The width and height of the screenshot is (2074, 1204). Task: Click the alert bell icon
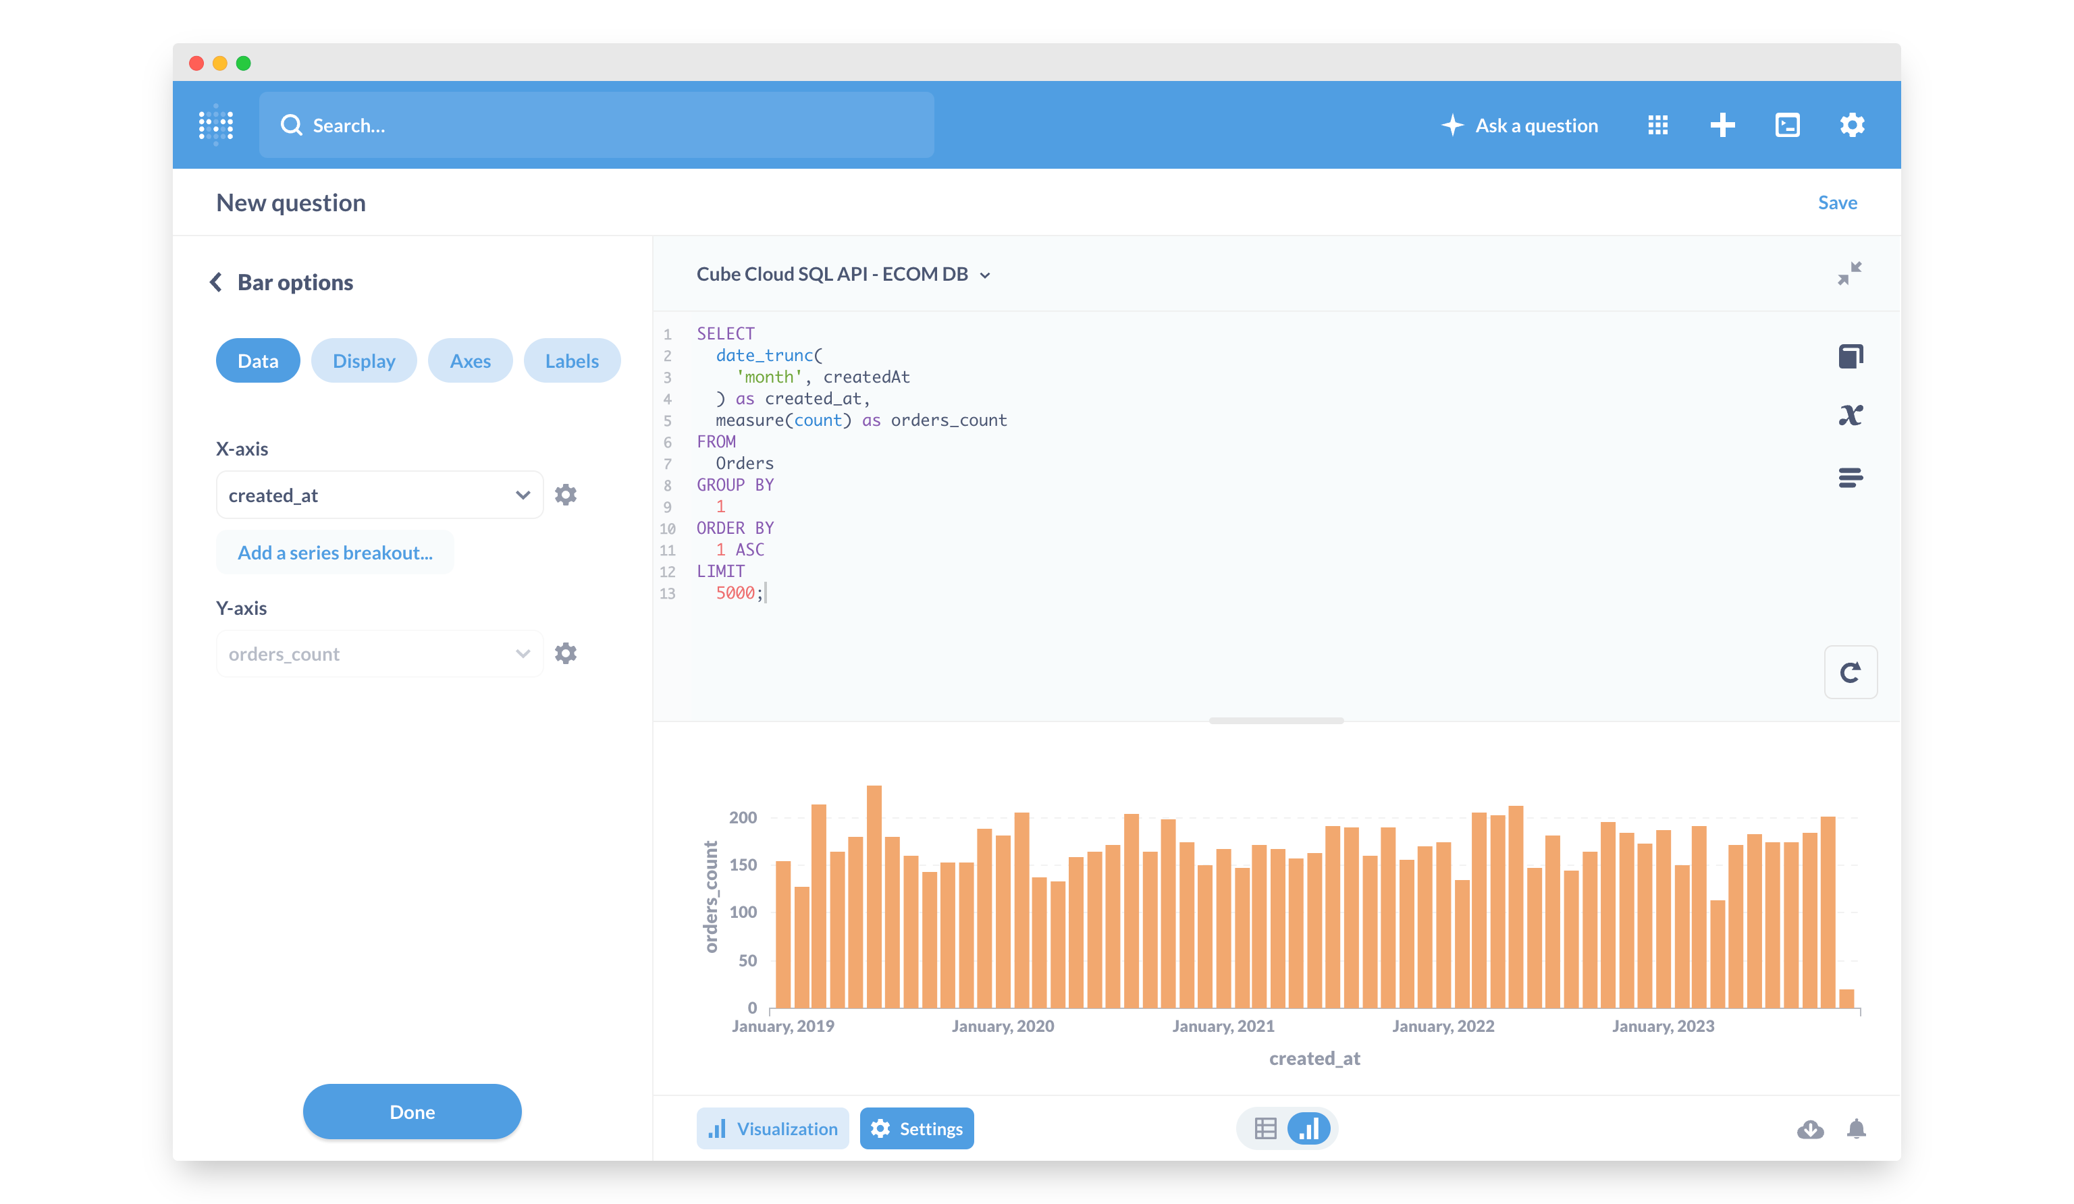pyautogui.click(x=1856, y=1128)
